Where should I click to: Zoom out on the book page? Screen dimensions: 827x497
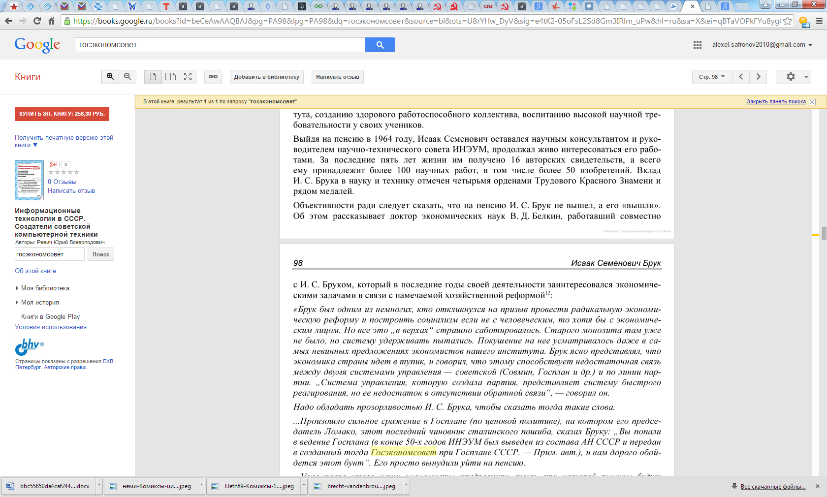[127, 77]
